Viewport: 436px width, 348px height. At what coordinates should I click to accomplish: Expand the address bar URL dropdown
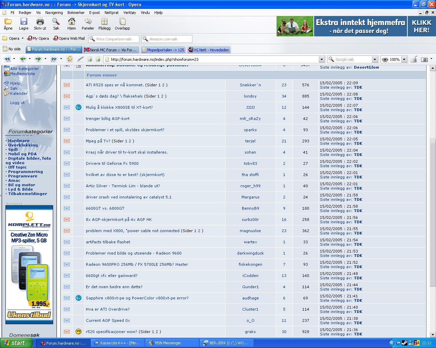(x=322, y=59)
